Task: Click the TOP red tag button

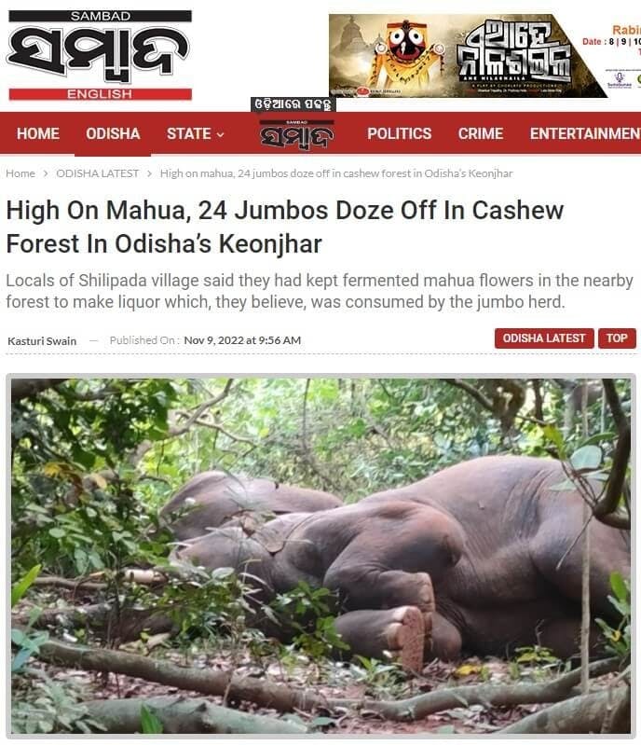Action: click(x=617, y=338)
